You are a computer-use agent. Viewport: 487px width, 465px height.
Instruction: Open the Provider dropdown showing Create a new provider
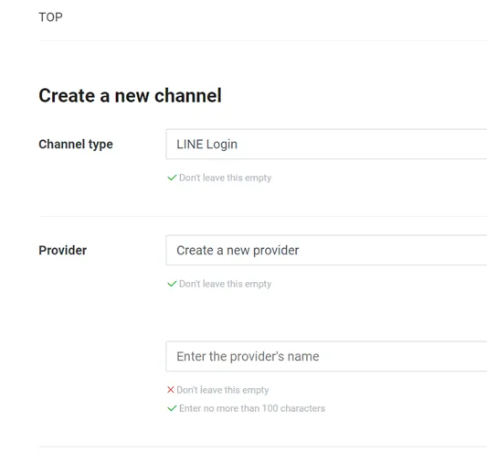[326, 250]
